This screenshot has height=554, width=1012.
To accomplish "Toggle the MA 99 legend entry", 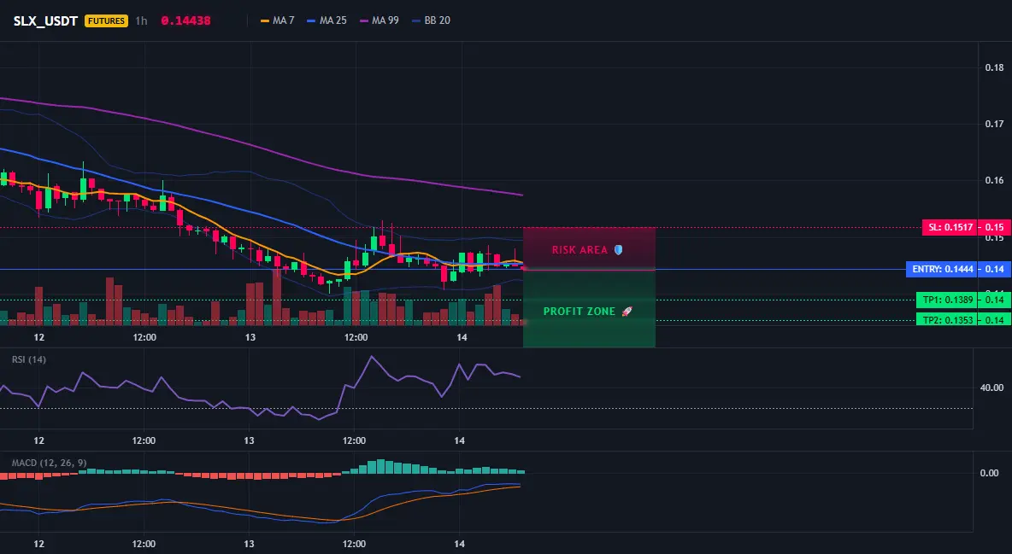I will point(379,20).
